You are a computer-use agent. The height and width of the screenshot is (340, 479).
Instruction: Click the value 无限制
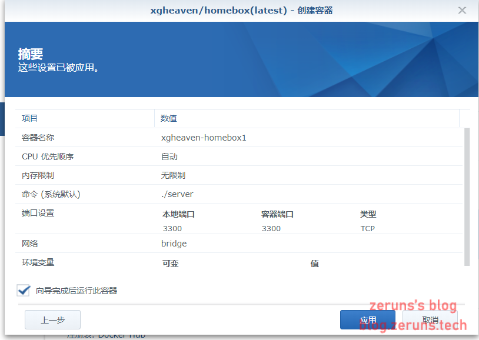coord(173,175)
